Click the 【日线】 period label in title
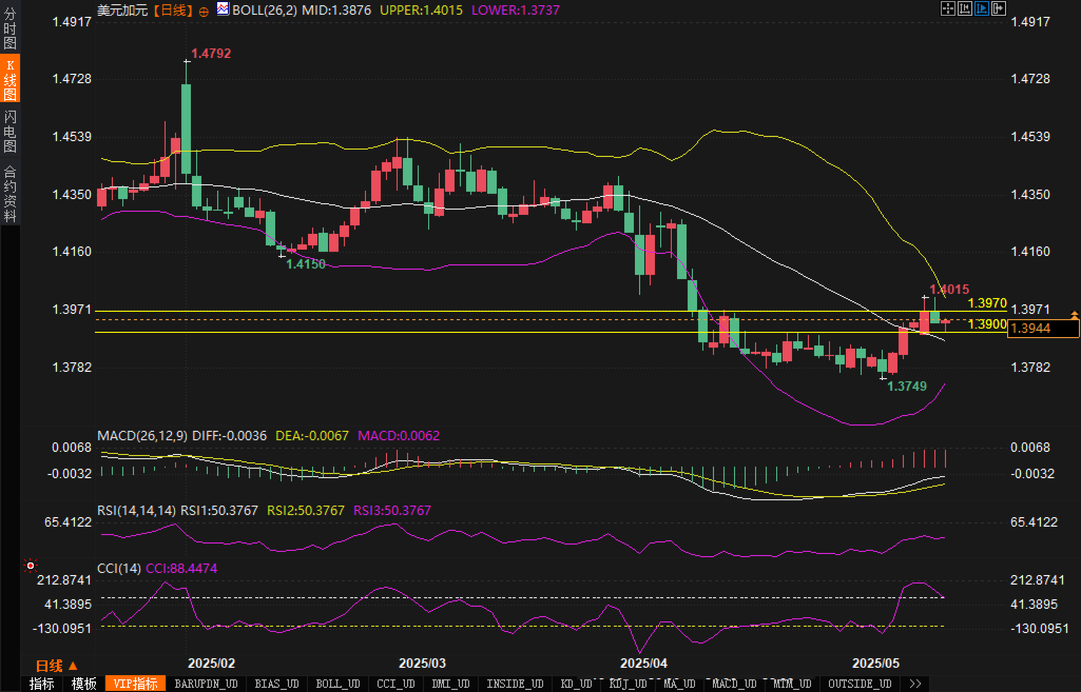This screenshot has height=692, width=1081. pyautogui.click(x=173, y=10)
